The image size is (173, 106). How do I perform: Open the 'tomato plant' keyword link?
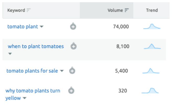tap(23, 27)
